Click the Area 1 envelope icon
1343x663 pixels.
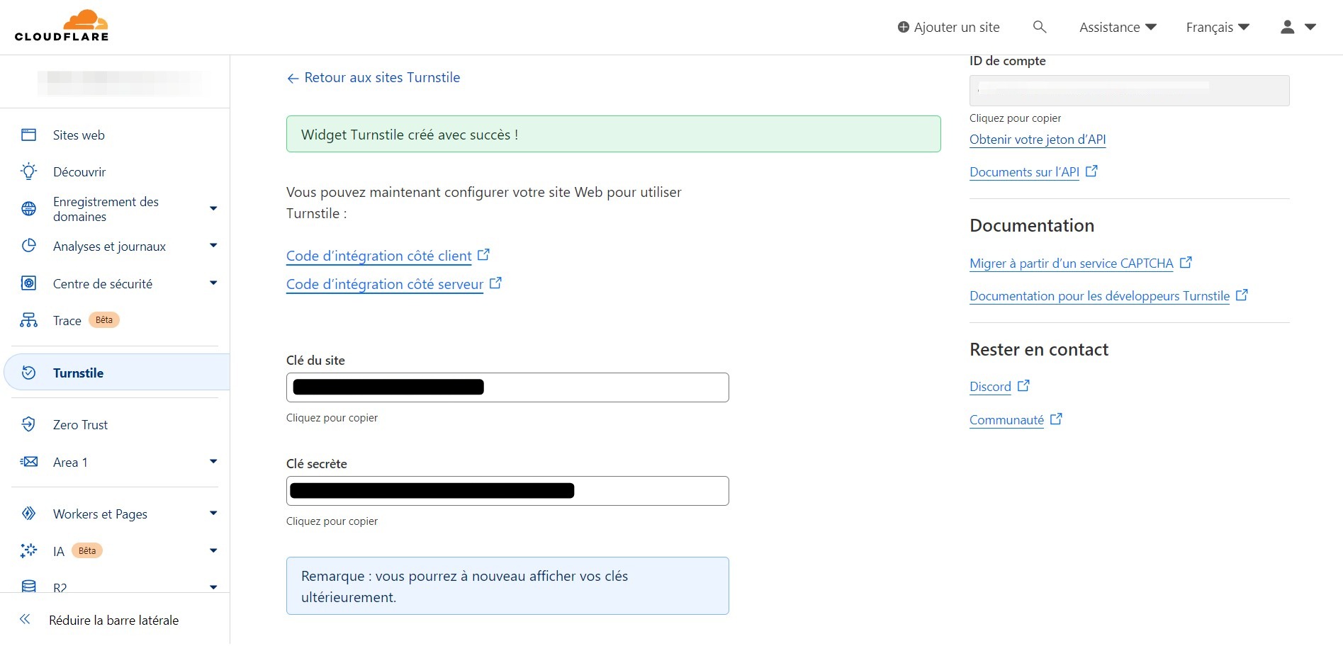(28, 462)
